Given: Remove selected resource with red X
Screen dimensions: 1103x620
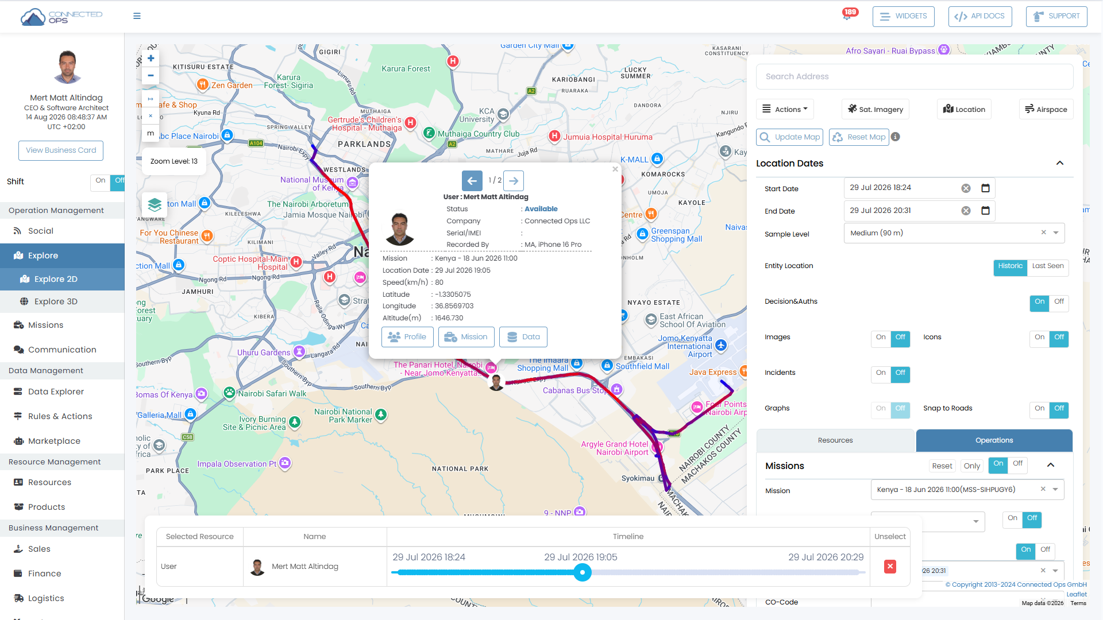Looking at the screenshot, I should [890, 567].
